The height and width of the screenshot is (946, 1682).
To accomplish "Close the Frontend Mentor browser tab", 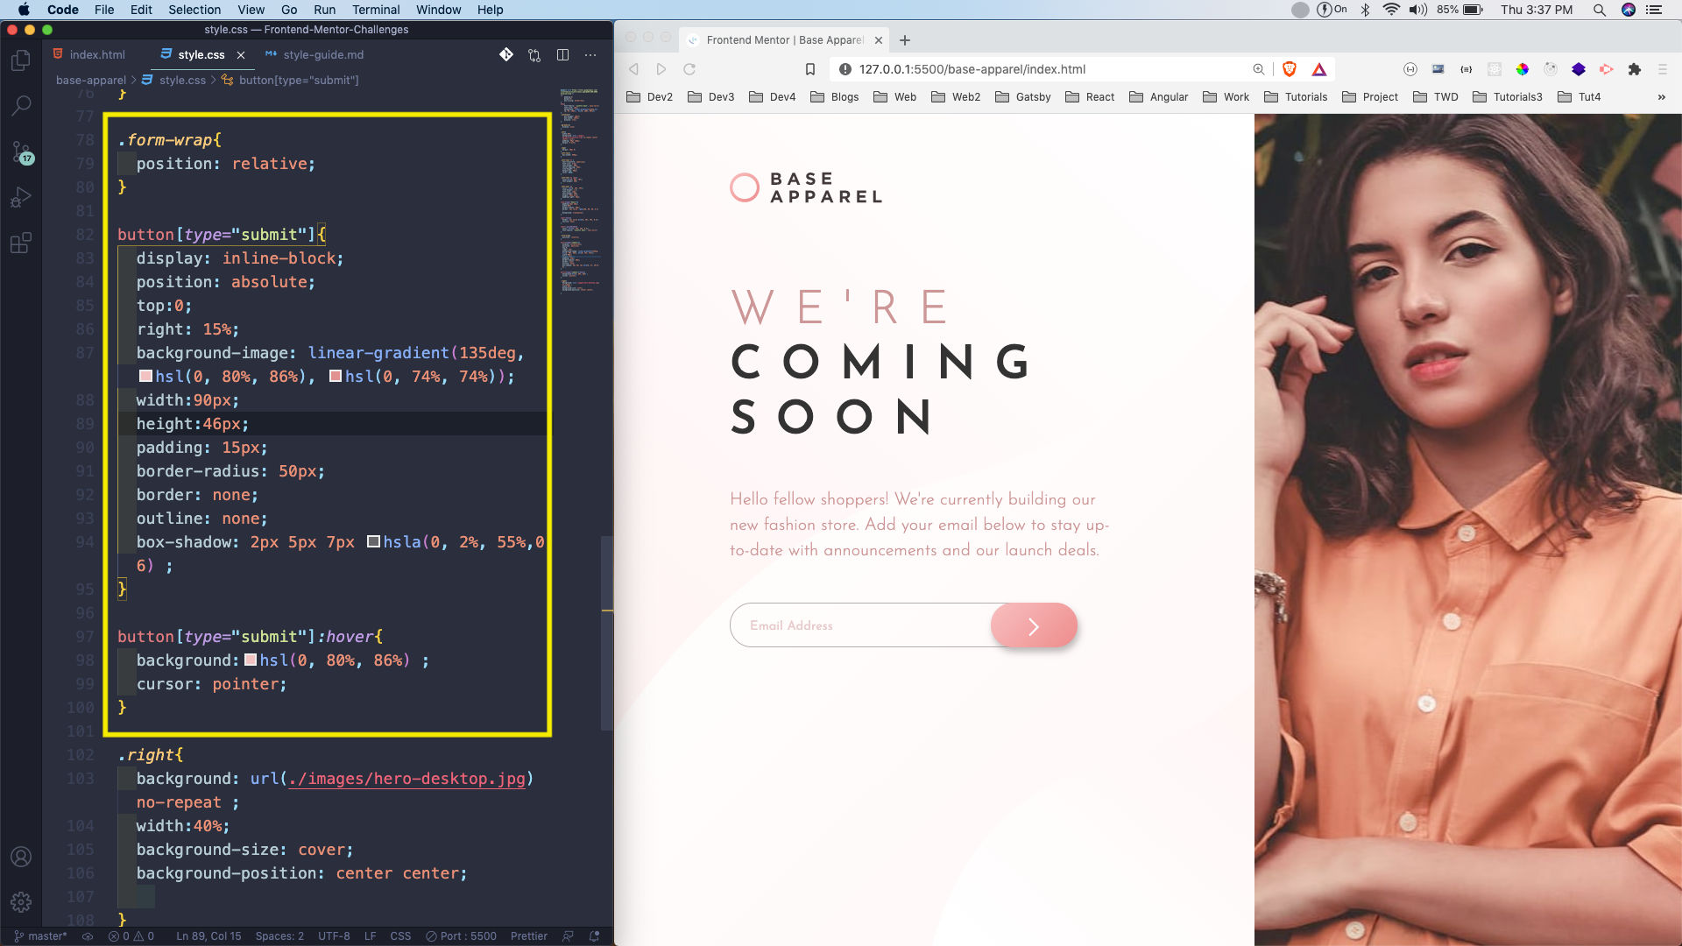I will 879,40.
